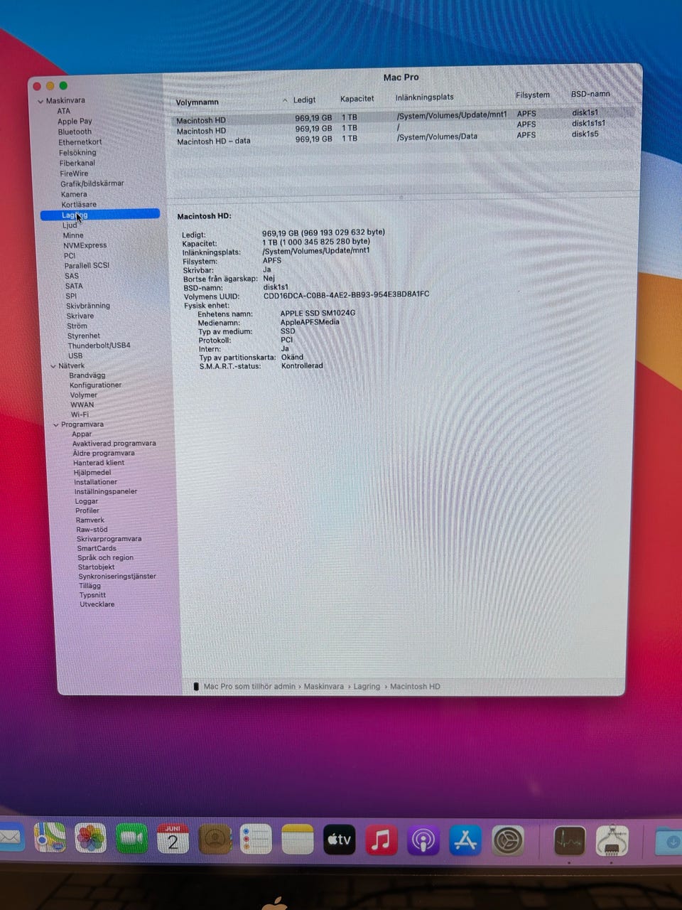This screenshot has height=910, width=682.
Task: Select Loggar in the sidebar
Action: click(87, 501)
